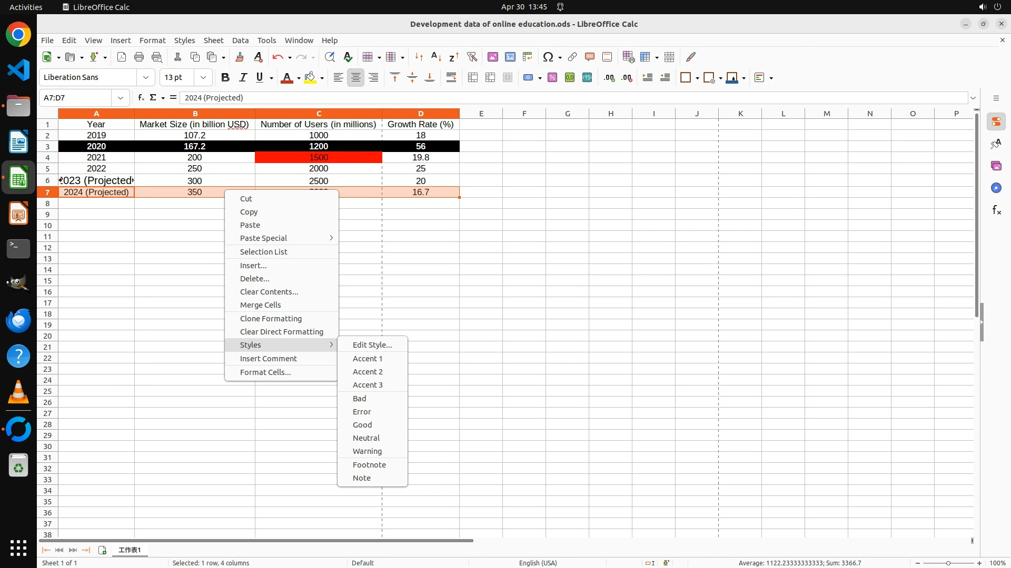Choose Accent 2 from Styles submenu
The image size is (1011, 568).
click(368, 372)
